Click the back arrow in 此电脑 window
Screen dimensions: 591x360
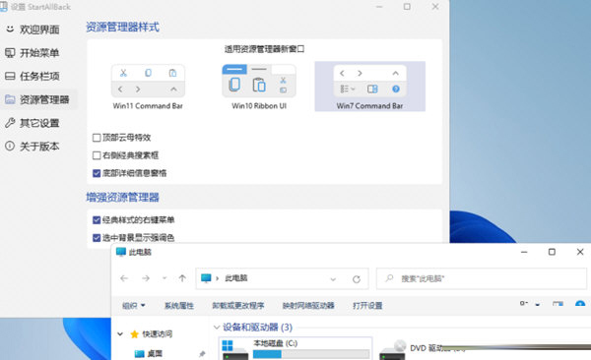(124, 278)
